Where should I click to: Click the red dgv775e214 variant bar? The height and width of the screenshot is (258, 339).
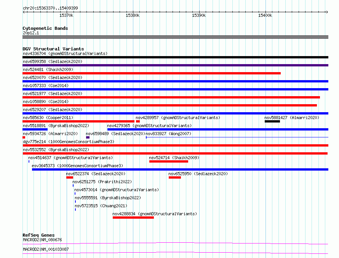point(175,145)
